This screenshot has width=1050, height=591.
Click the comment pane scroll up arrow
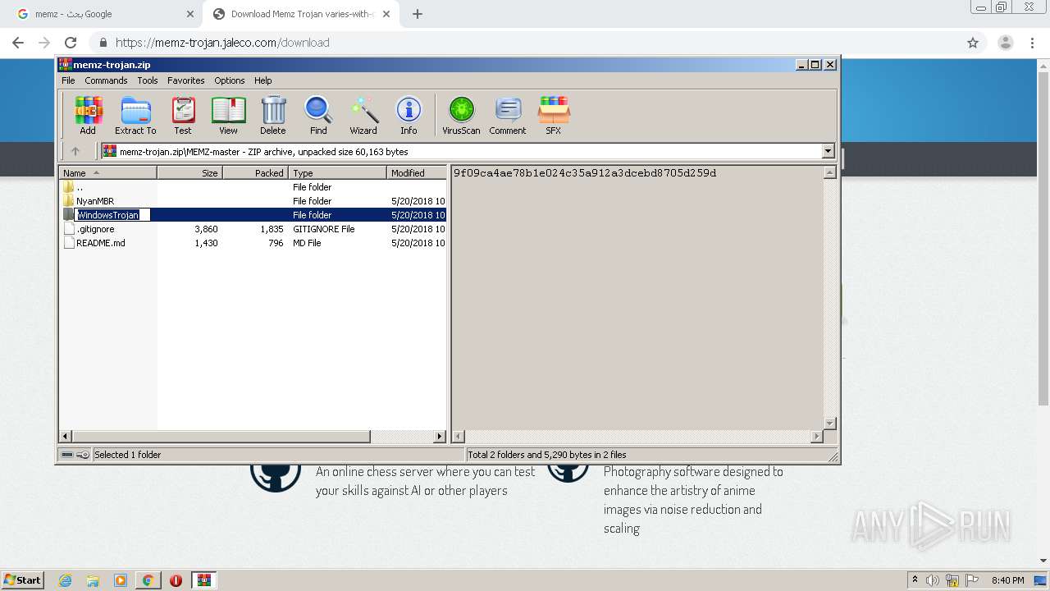[829, 172]
